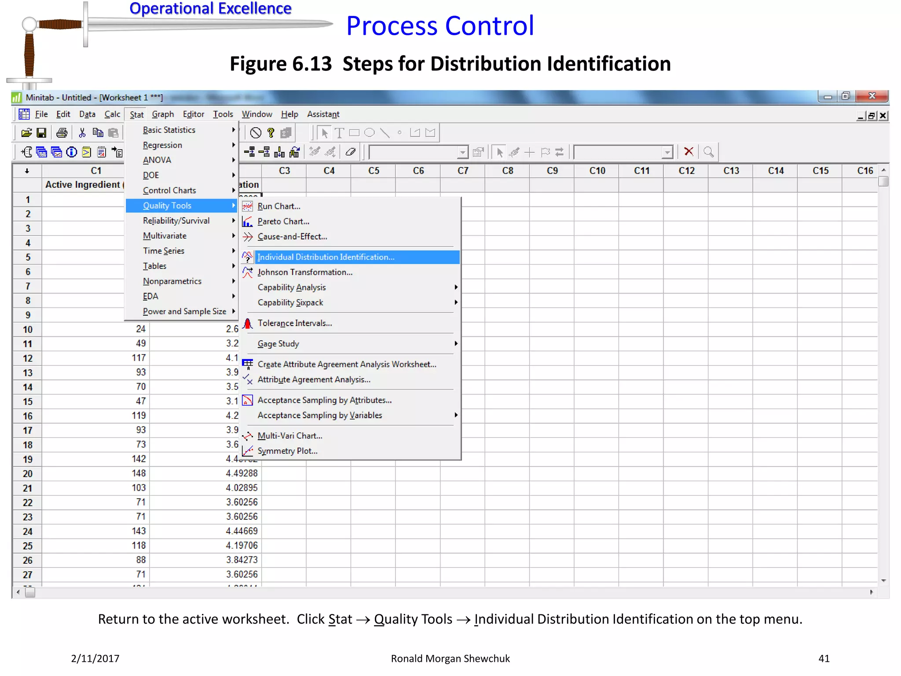
Task: Click the Copy icon in toolbar
Action: coord(98,132)
